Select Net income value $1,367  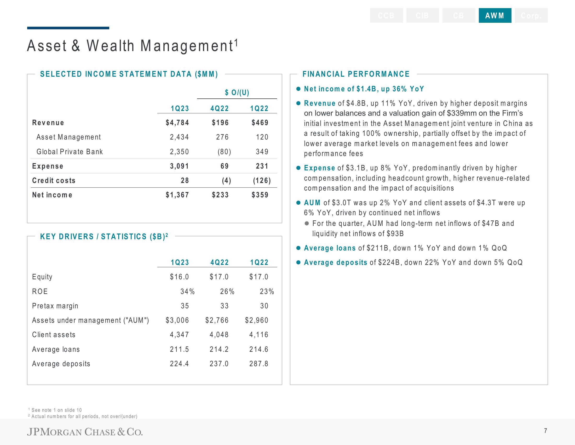pyautogui.click(x=177, y=195)
